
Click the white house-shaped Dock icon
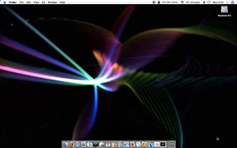point(102,145)
